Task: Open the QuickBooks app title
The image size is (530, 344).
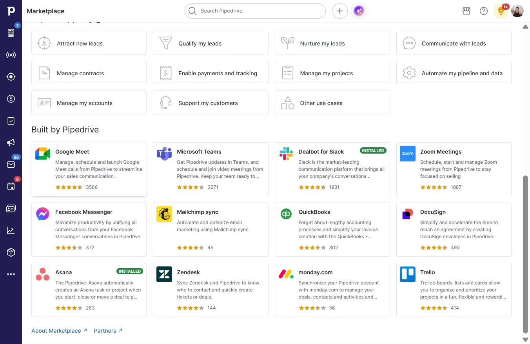Action: (x=314, y=212)
